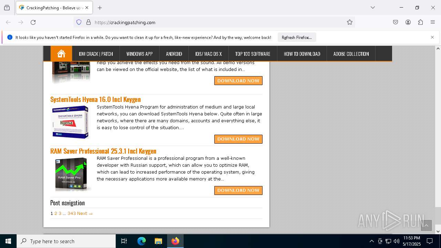441x248 pixels.
Task: Open Firefox account menu
Action: (x=408, y=22)
